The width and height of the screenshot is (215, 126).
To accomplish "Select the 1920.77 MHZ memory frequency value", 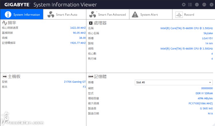I will click(x=78, y=43).
